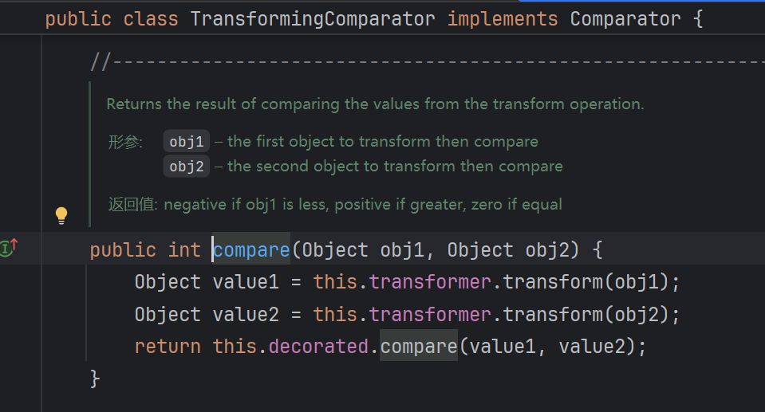Click transformer field on the value1 line
Screen dimensions: 765x412
[x=429, y=282]
